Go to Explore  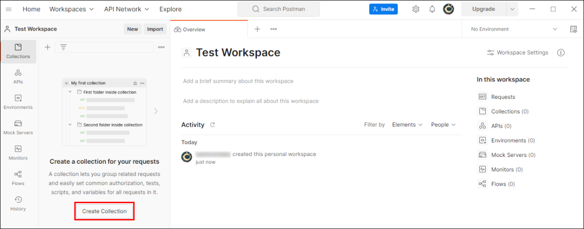(x=170, y=9)
